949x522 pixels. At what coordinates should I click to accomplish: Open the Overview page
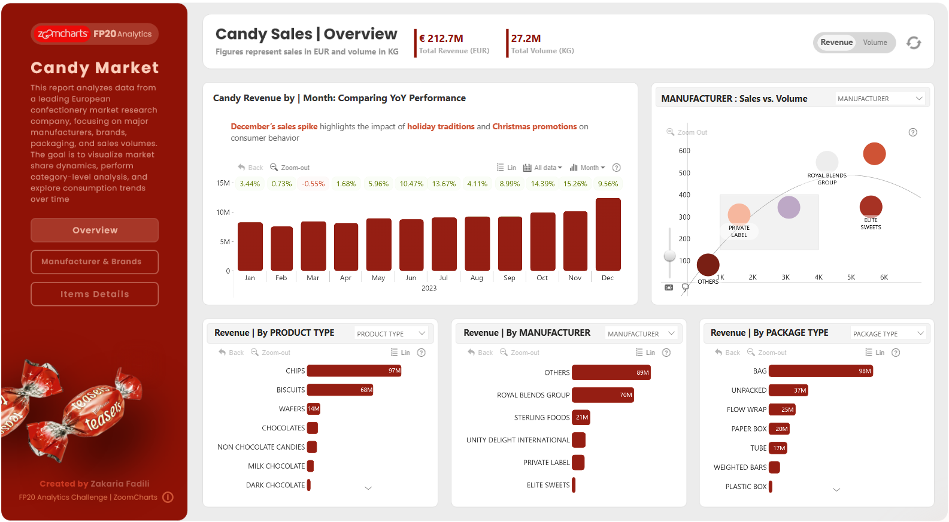pyautogui.click(x=95, y=230)
